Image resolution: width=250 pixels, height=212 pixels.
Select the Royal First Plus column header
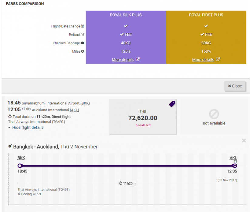tap(206, 15)
